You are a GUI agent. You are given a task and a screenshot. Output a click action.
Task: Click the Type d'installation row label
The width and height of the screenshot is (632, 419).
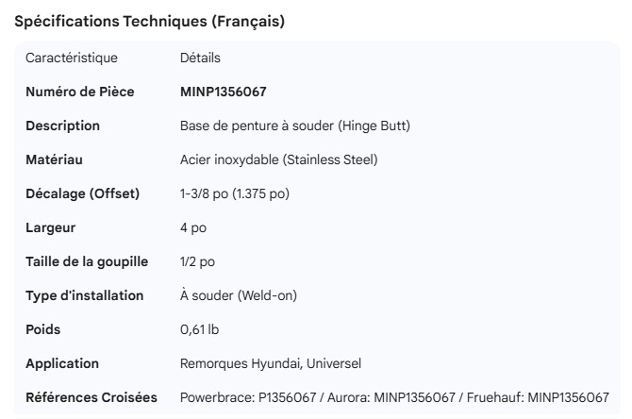[x=85, y=296]
